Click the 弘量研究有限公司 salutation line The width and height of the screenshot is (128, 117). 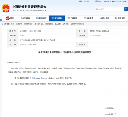point(14,62)
